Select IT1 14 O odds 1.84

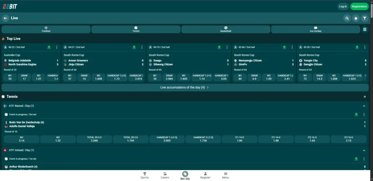240,139
